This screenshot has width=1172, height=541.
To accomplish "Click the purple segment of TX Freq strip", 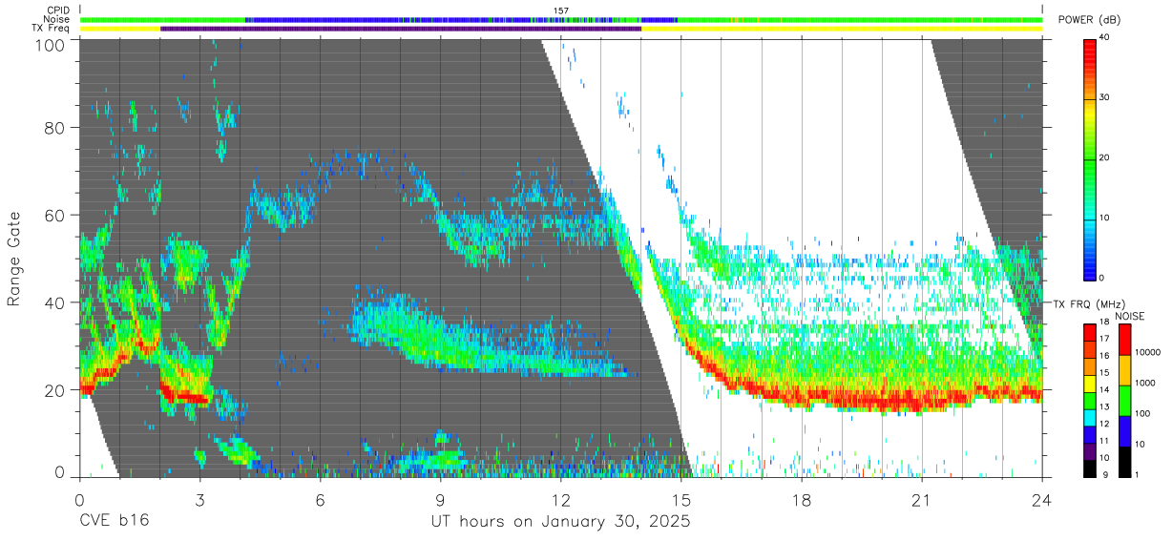I will point(401,29).
